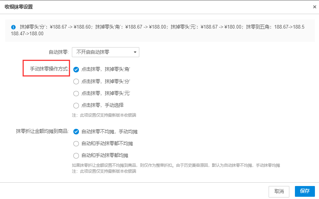This screenshot has width=319, height=199.
Task: Click the 取消 button
Action: tap(279, 192)
